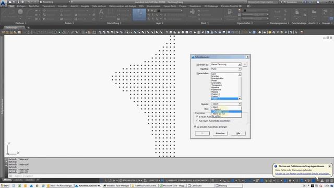Dismiss the Plotten und Publizieren notification

point(329,166)
